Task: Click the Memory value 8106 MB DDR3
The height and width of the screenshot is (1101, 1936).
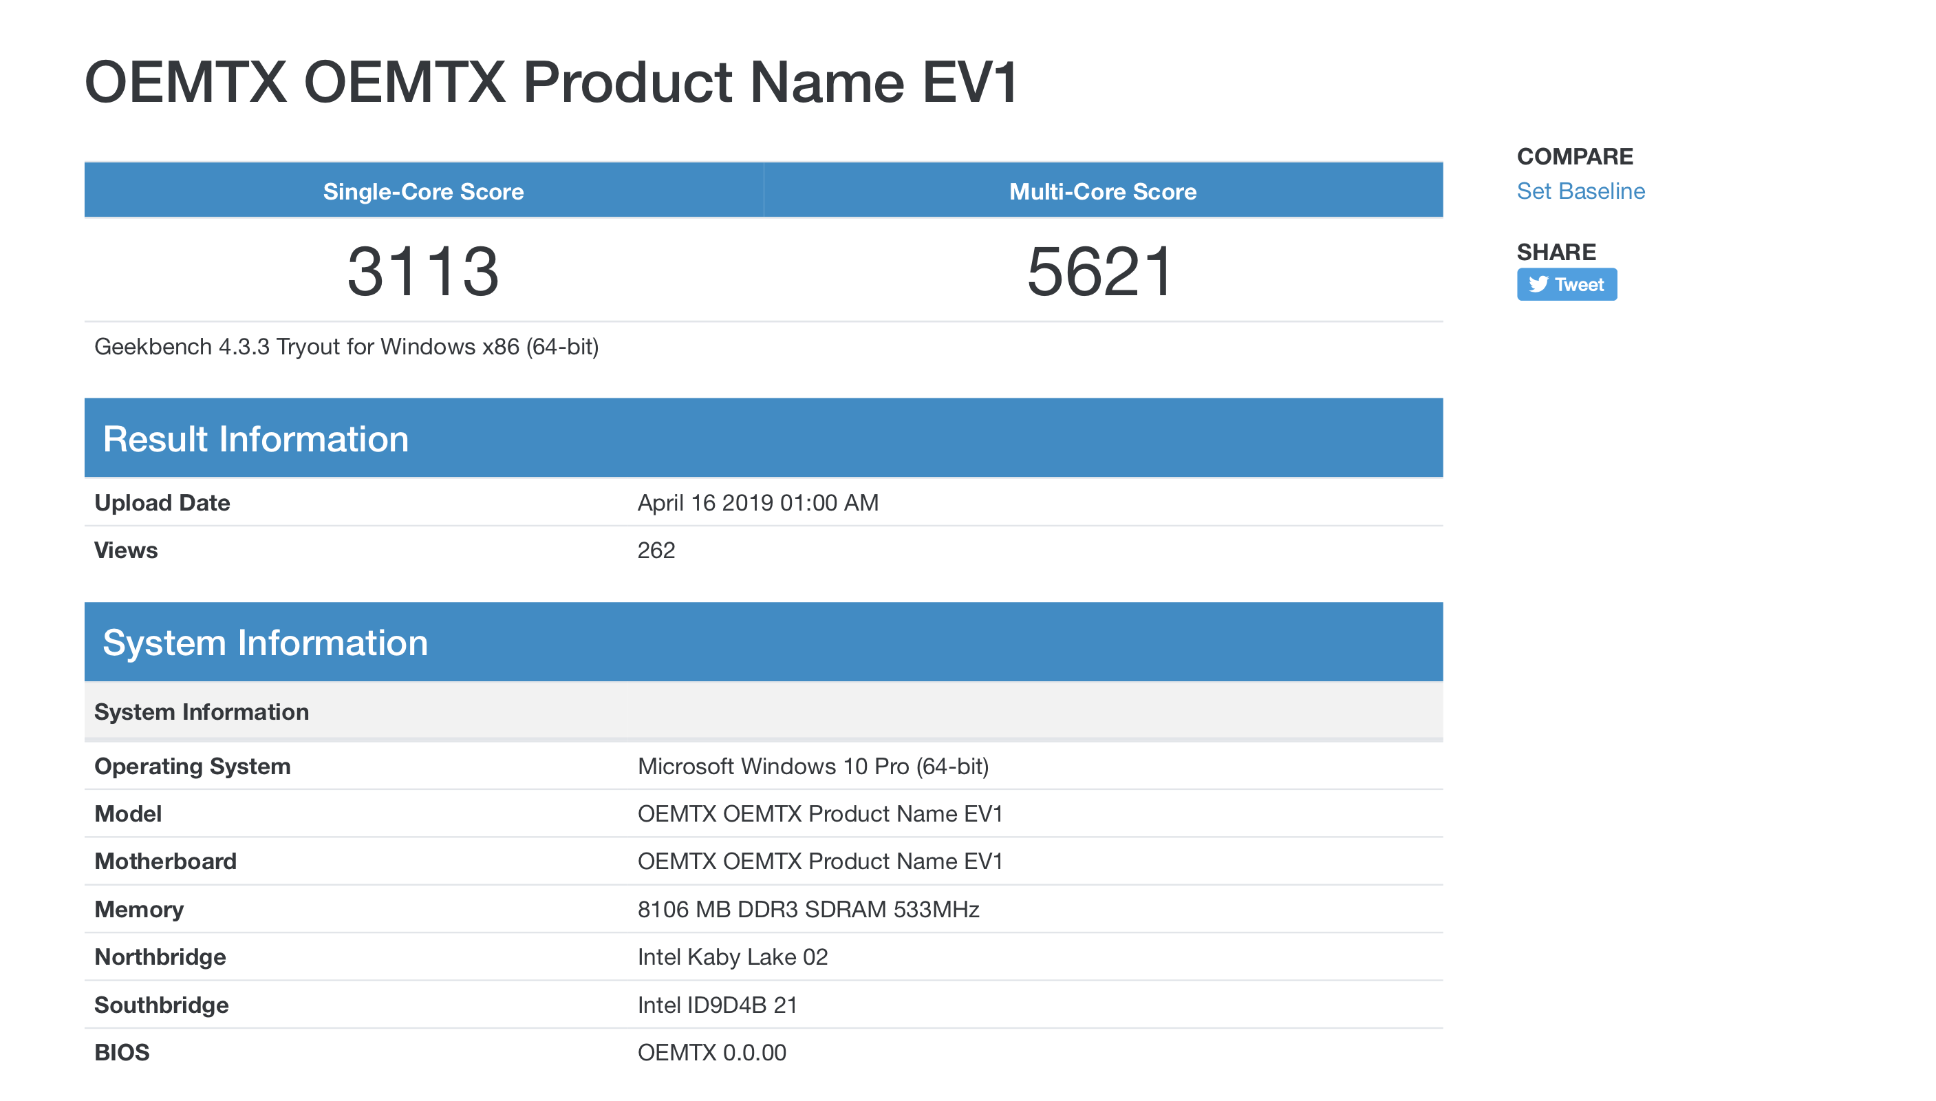Action: (808, 909)
